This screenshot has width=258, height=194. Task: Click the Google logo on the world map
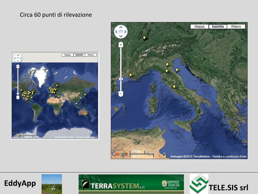click(x=17, y=136)
